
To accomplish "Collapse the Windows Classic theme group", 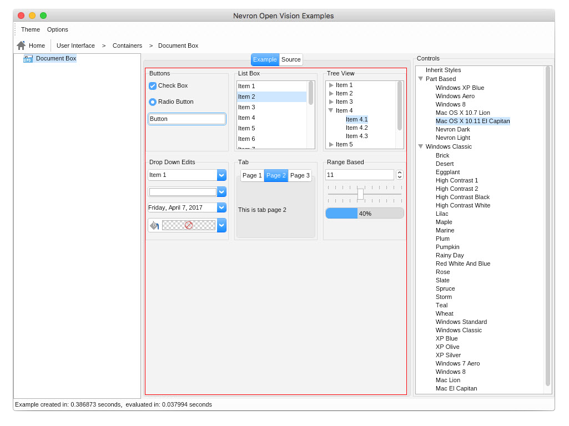I will 420,146.
